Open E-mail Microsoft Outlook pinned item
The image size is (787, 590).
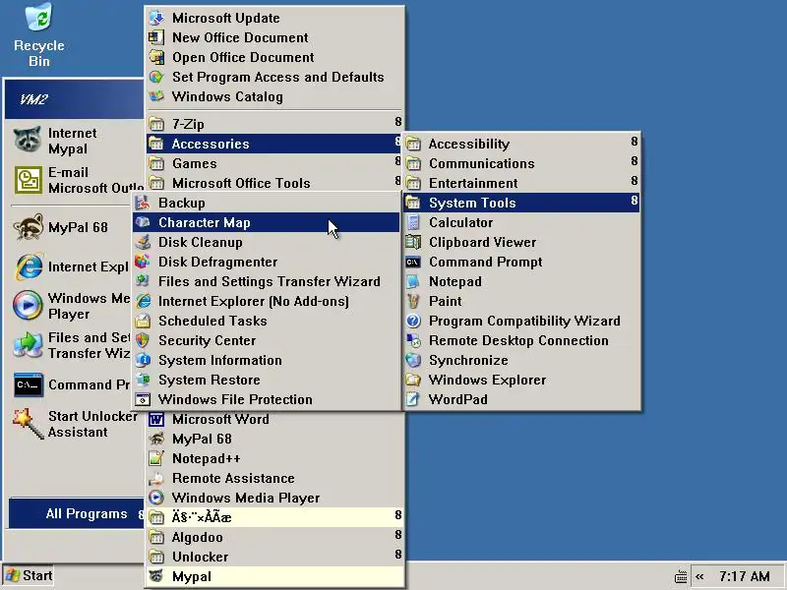point(77,180)
